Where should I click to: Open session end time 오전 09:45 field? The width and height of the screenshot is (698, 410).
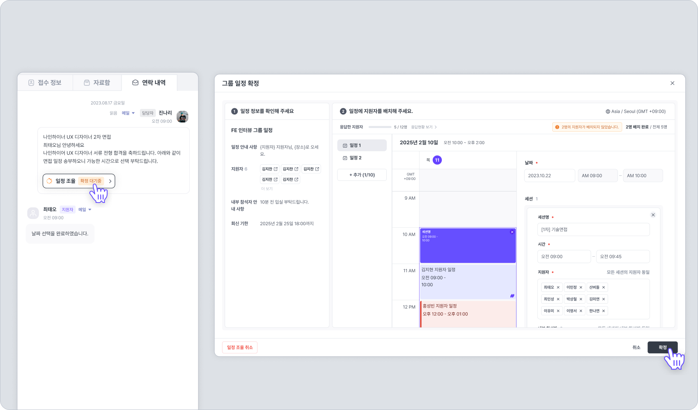pos(623,257)
